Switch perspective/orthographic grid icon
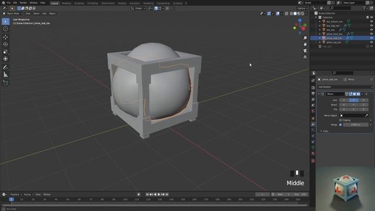This screenshot has width=375, height=211. (x=305, y=57)
